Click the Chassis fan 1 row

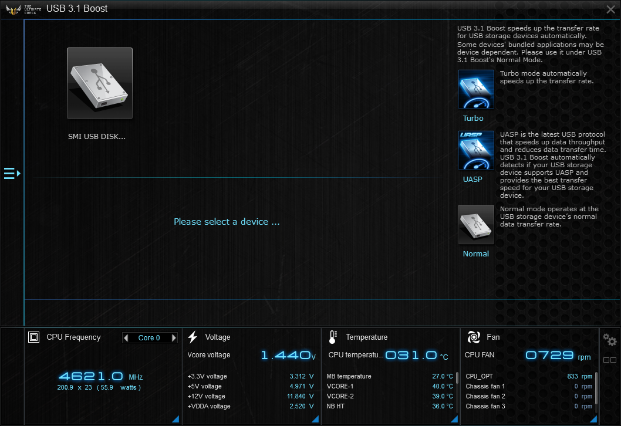(x=529, y=386)
